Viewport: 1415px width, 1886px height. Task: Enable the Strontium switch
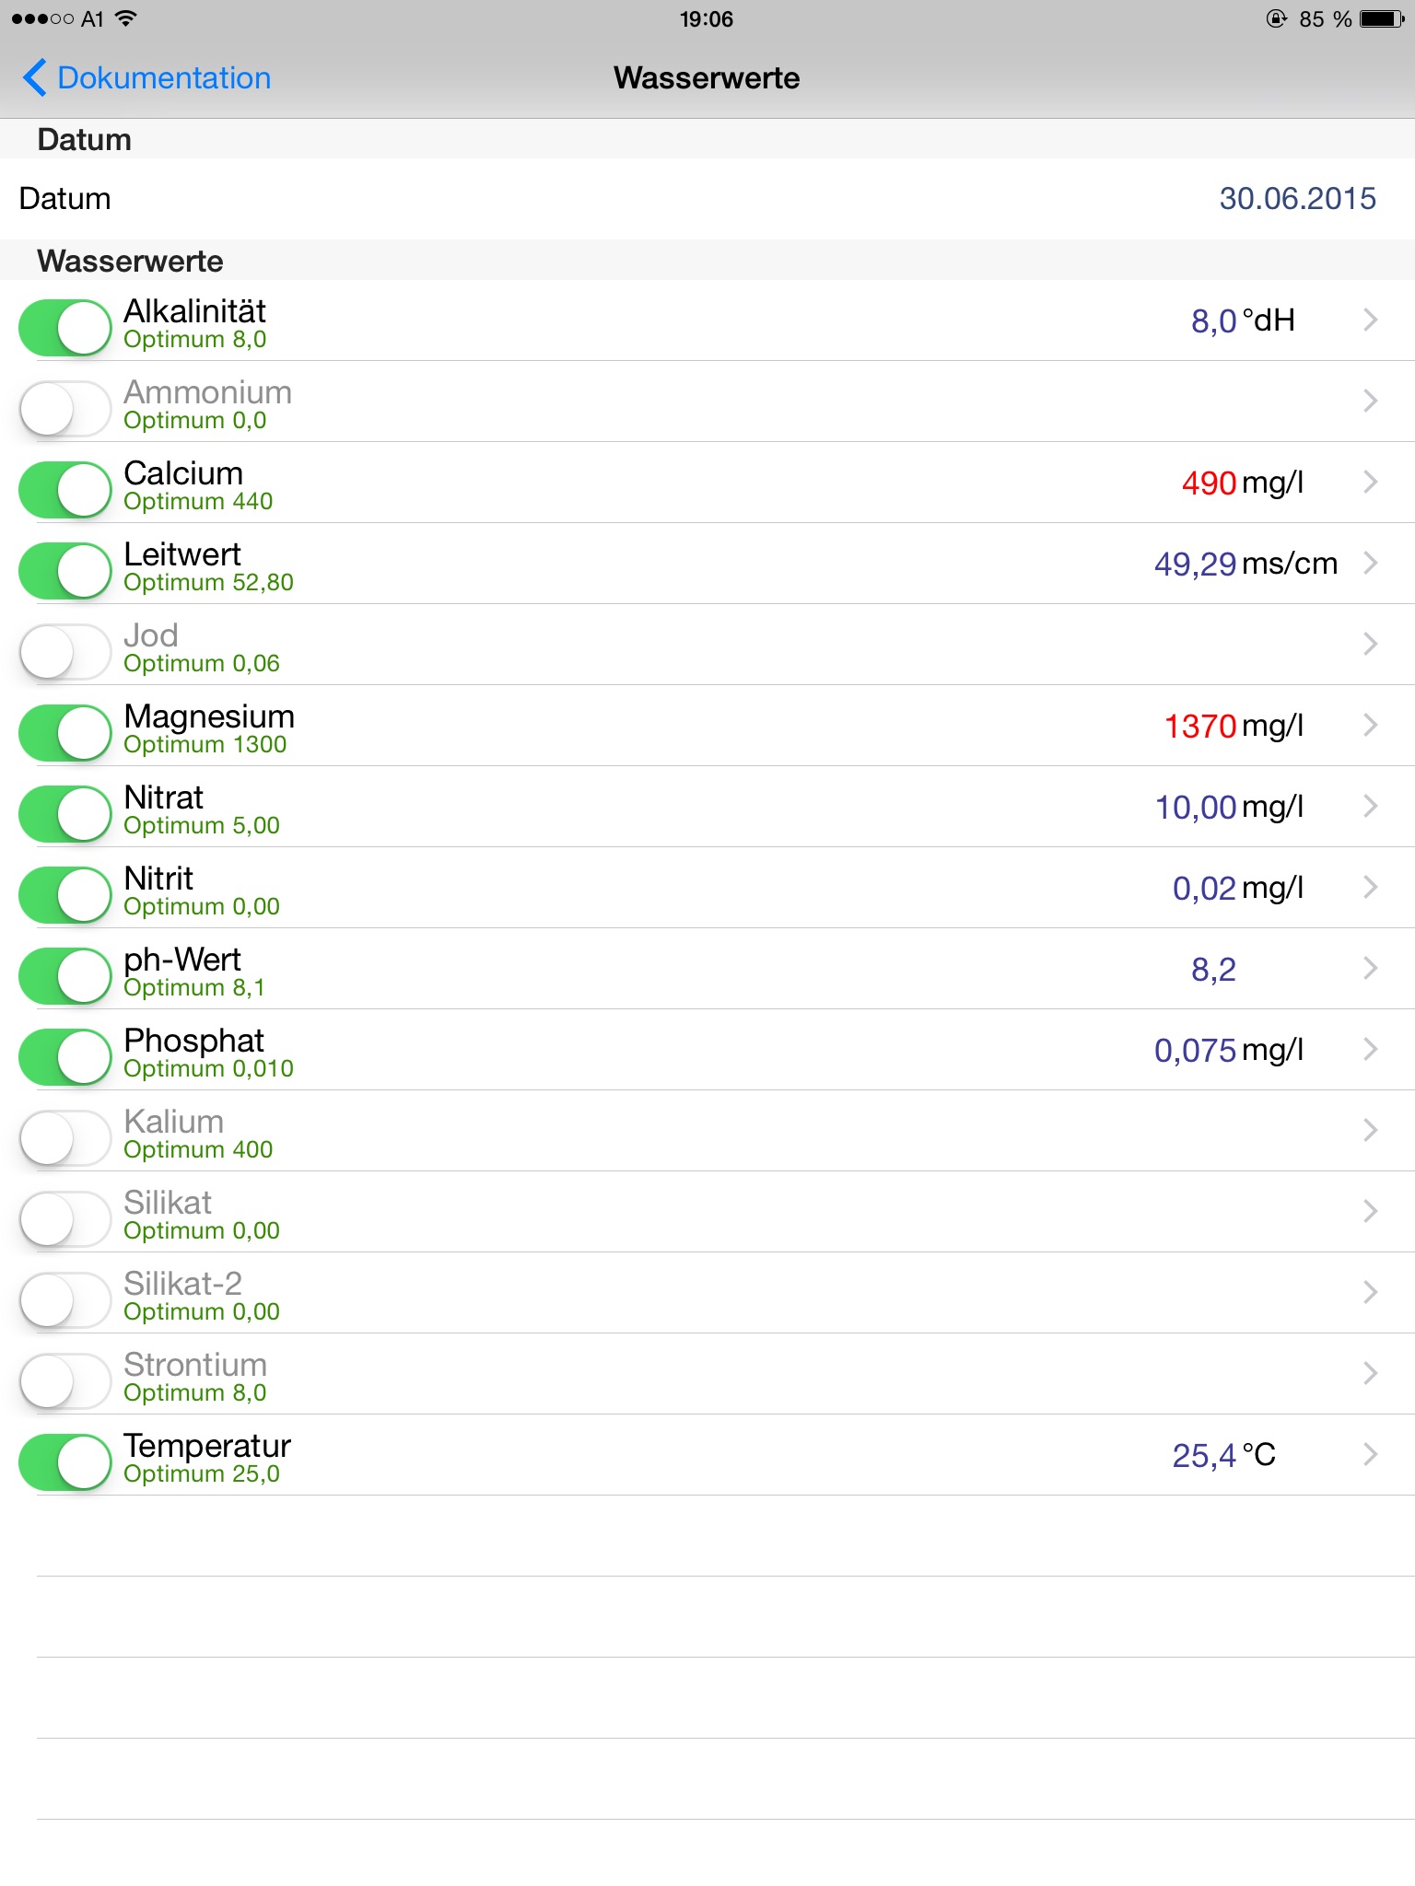(65, 1380)
